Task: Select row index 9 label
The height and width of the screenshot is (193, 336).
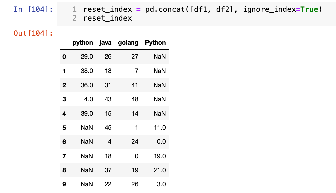Action: pos(64,184)
